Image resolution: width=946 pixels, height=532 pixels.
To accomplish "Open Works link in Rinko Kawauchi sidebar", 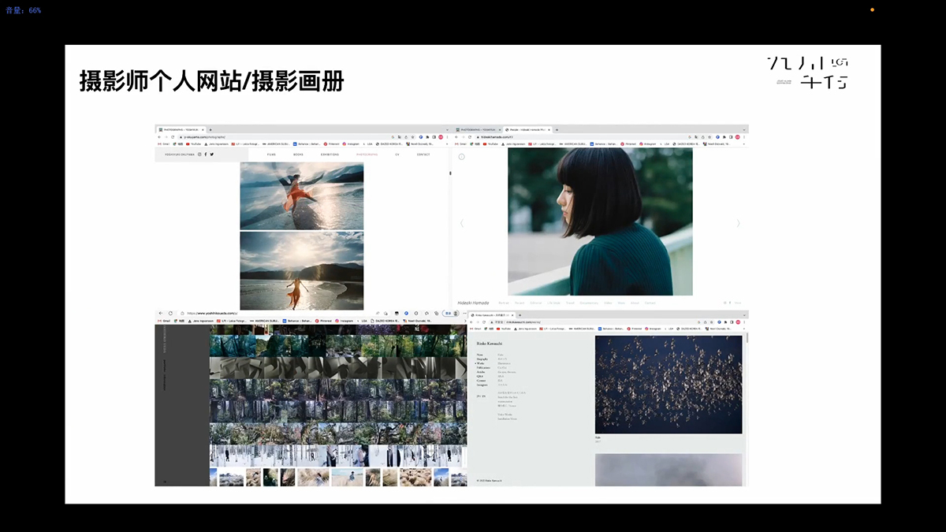I will coord(481,363).
